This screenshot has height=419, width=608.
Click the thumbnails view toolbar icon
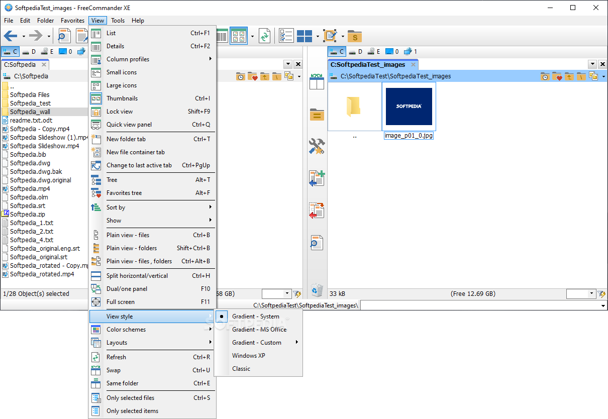coord(239,36)
